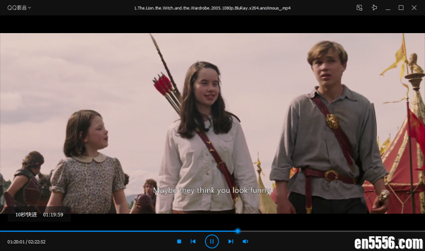
Task: Seek to the unplayed part of the progress bar
Action: [x=332, y=231]
